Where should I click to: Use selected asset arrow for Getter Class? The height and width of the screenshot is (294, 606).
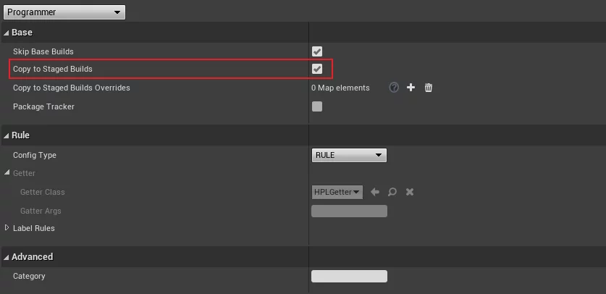click(375, 192)
